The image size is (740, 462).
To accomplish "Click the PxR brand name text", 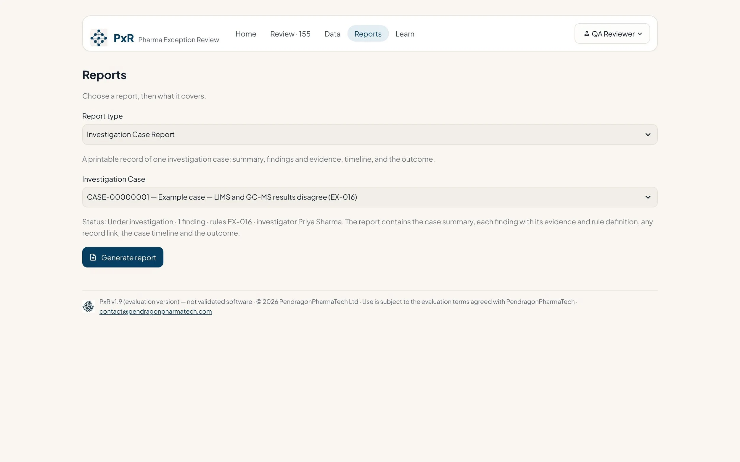I will coord(124,38).
